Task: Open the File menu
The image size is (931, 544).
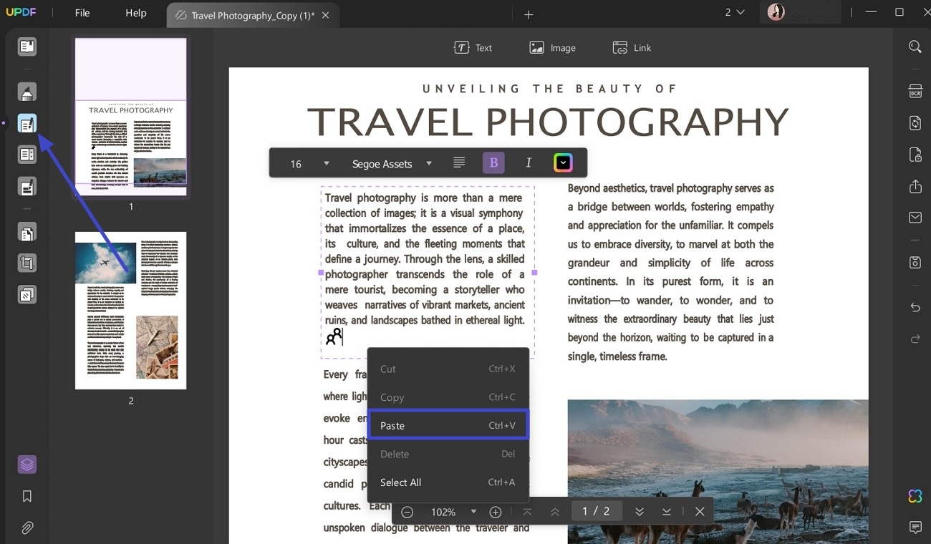Action: (x=82, y=13)
